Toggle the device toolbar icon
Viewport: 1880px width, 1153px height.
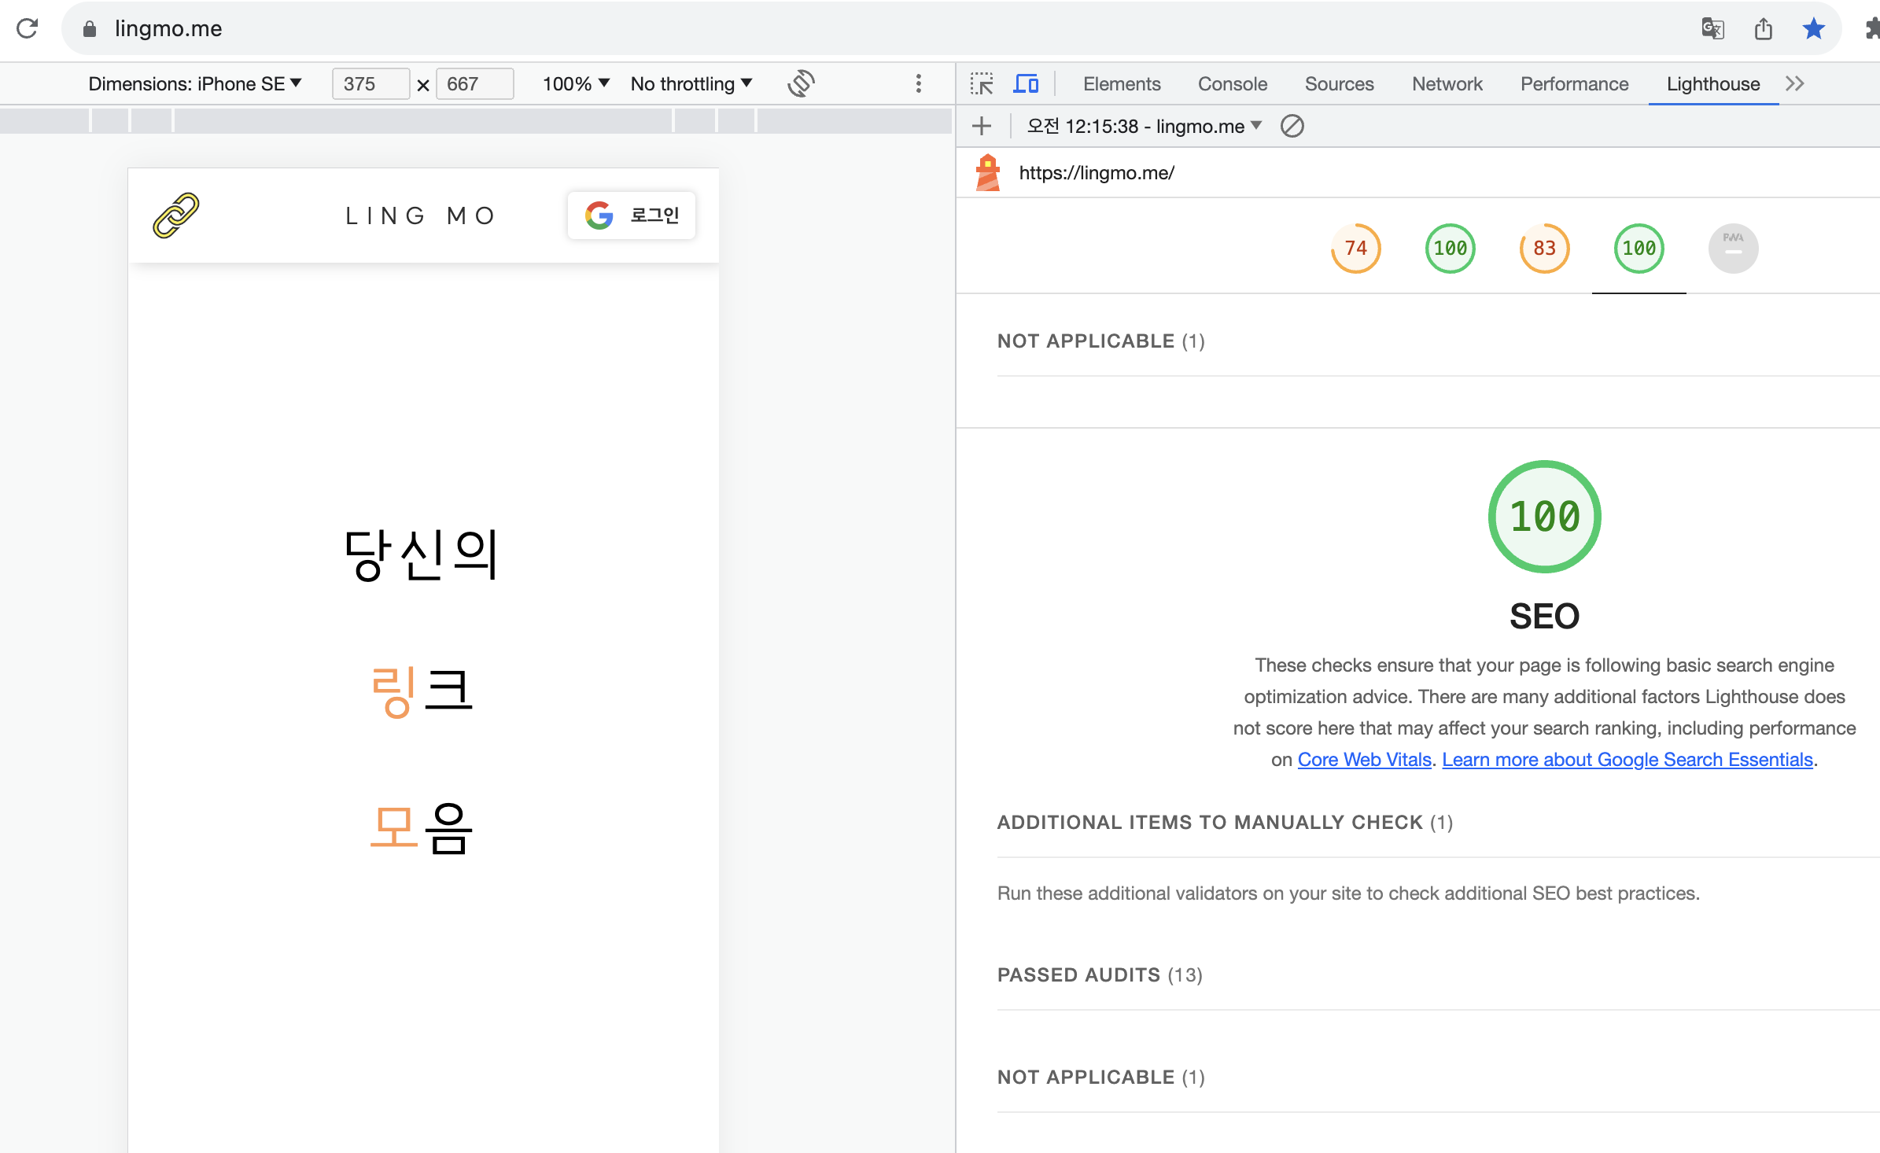[1025, 83]
